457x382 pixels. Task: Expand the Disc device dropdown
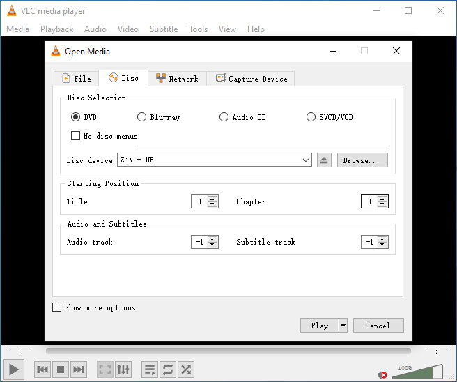305,160
